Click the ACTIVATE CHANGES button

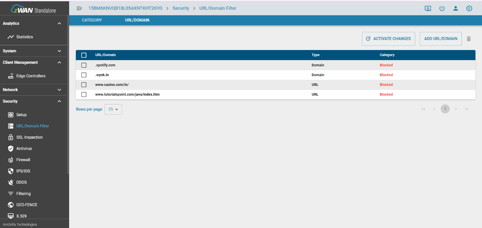click(388, 39)
